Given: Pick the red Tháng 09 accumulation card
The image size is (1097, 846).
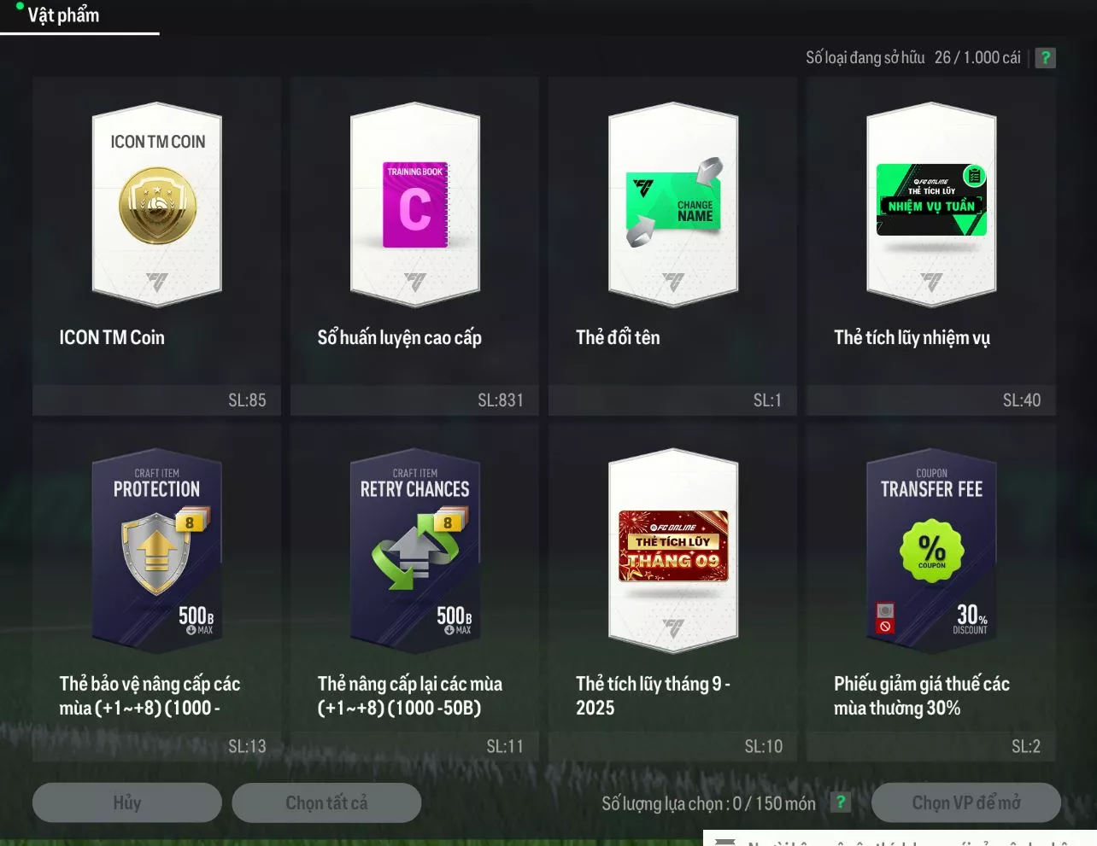Looking at the screenshot, I should (673, 551).
